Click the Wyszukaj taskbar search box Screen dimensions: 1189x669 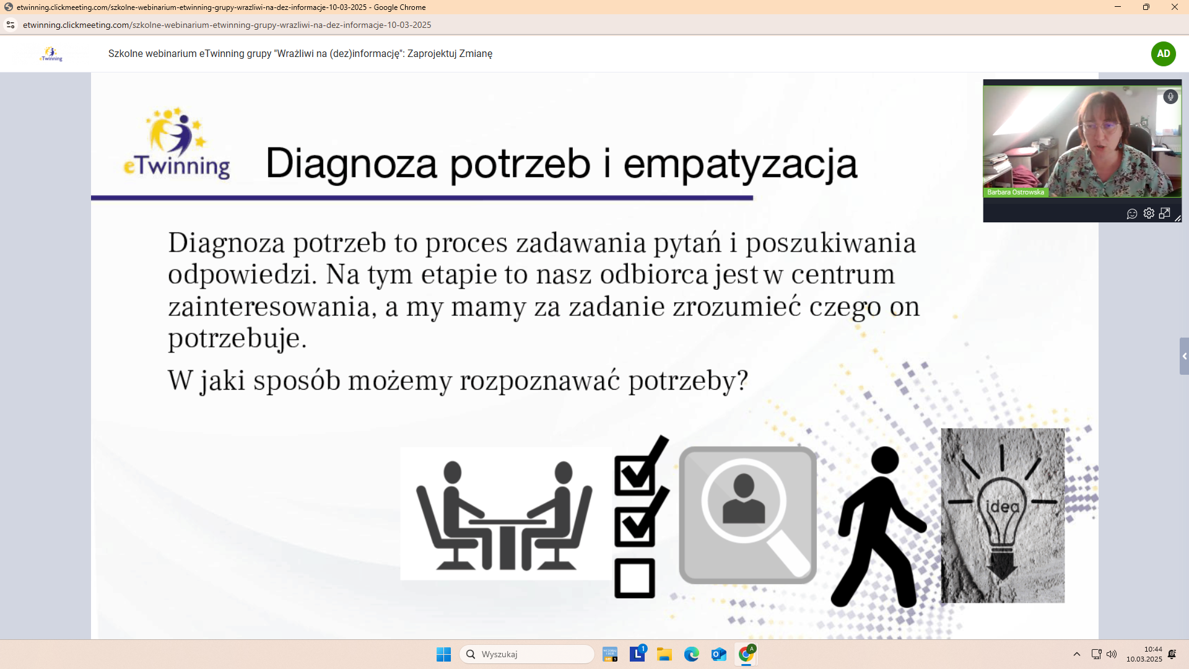click(x=527, y=654)
